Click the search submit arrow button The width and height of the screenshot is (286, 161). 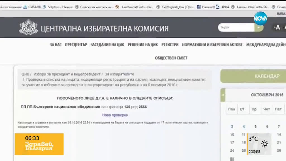tap(259, 27)
